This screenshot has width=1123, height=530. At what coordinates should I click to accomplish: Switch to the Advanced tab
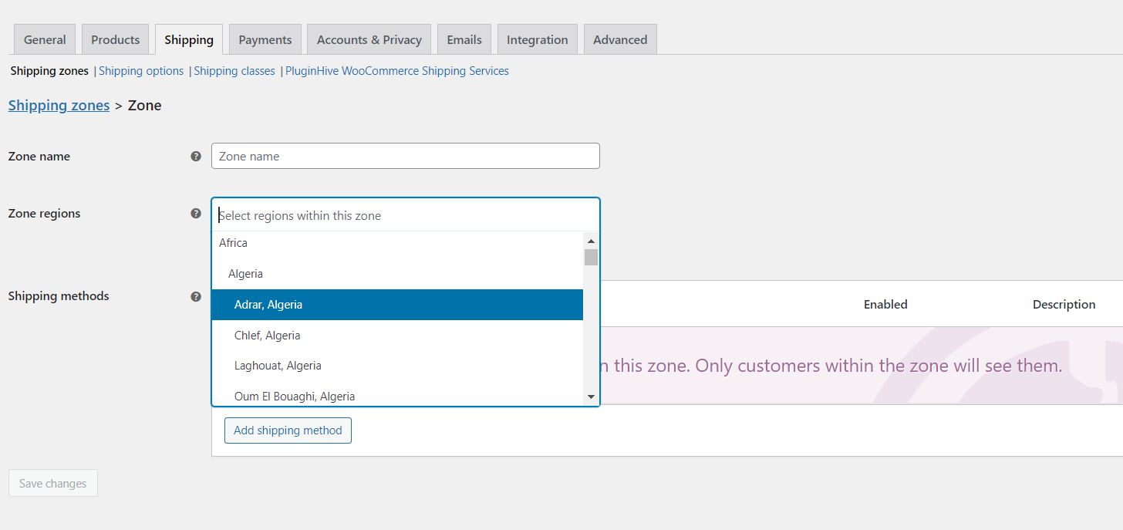pyautogui.click(x=620, y=40)
